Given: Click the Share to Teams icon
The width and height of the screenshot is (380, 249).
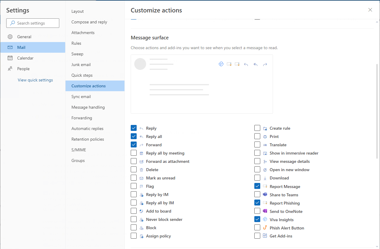Looking at the screenshot, I should 265,195.
